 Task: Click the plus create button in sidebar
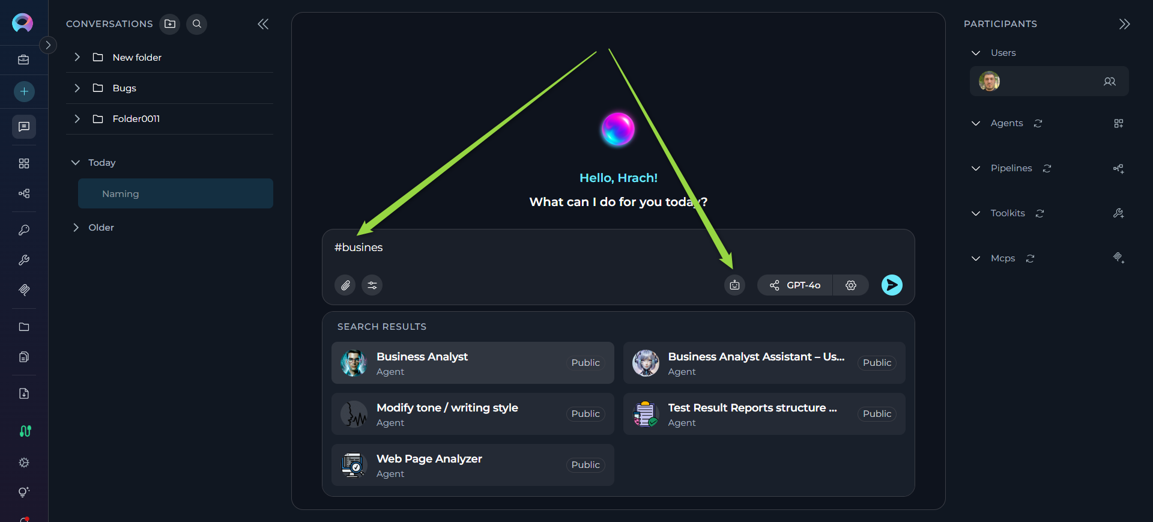[x=24, y=91]
